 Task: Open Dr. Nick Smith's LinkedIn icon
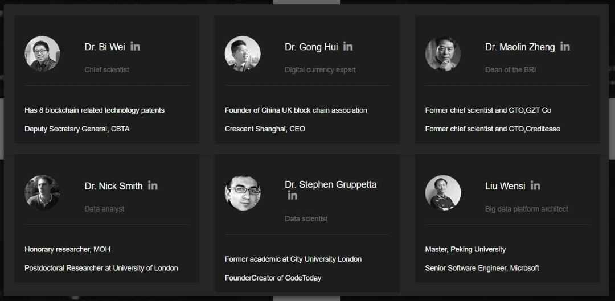point(153,185)
